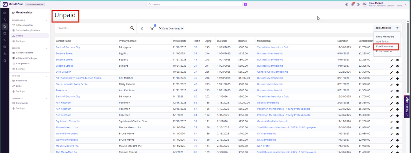
Task: Edit pencil on All That Improv row
Action: tap(391, 79)
